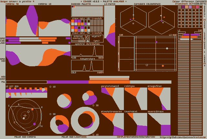
Task: Select purple segment of the PAL bar
Action: pos(68,82)
